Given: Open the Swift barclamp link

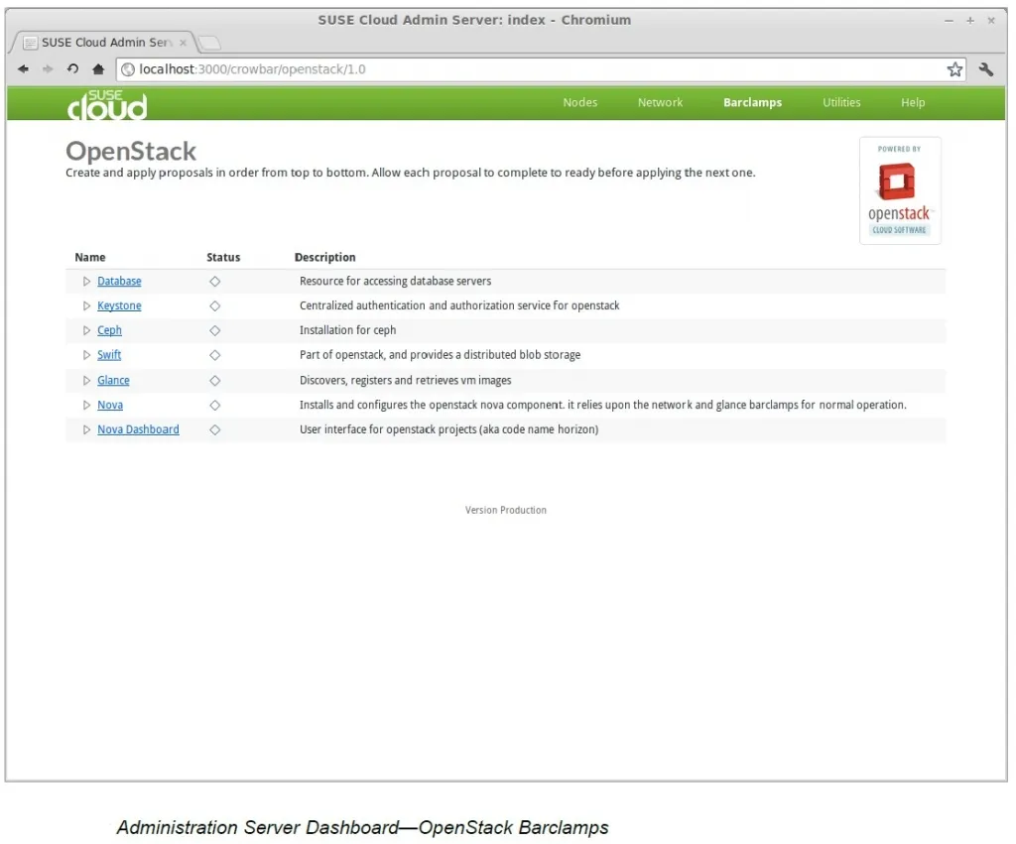Looking at the screenshot, I should point(109,355).
